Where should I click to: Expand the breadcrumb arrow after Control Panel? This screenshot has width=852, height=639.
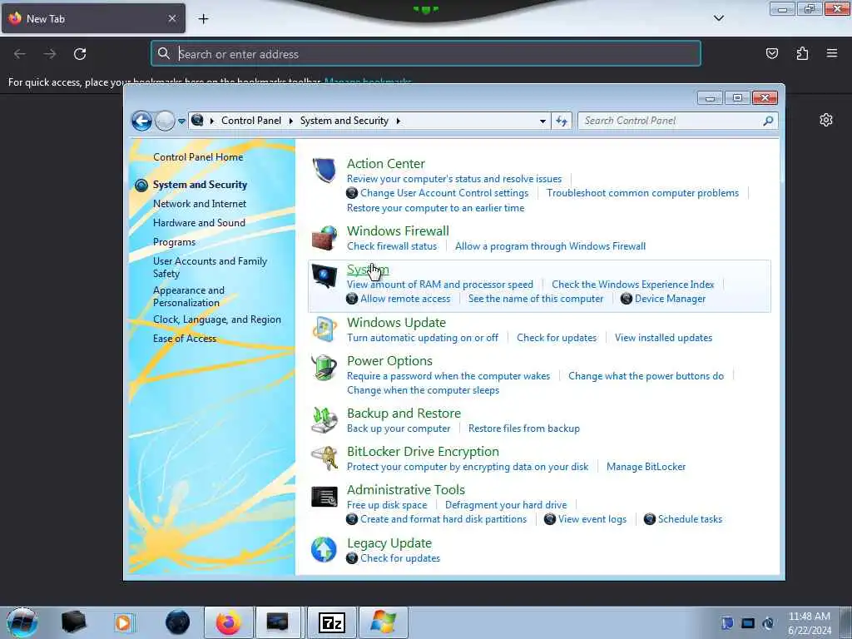pos(290,121)
